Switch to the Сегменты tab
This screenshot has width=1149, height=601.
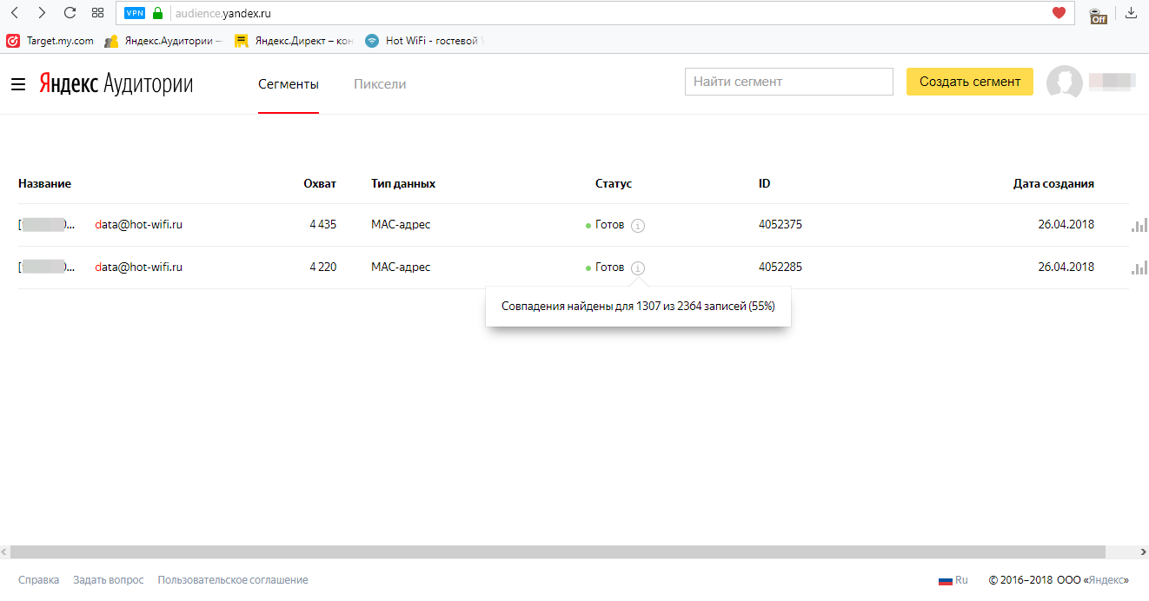coord(289,84)
